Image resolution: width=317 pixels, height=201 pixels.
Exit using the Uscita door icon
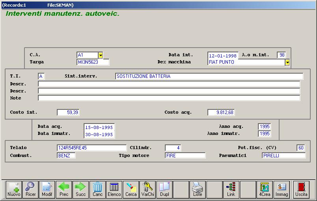(301, 190)
